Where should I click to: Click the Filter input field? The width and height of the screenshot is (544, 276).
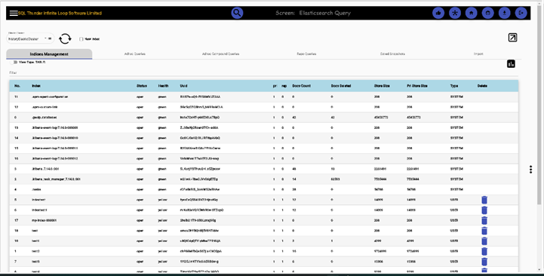click(x=263, y=73)
